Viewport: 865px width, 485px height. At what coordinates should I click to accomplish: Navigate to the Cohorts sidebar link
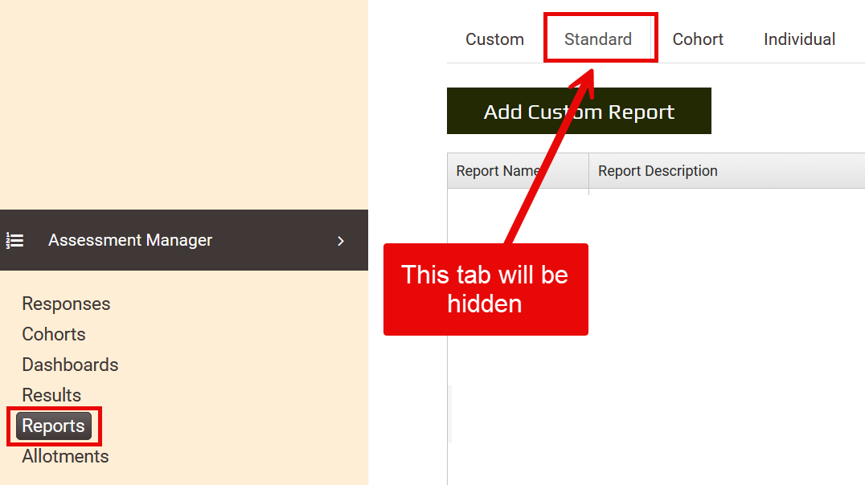54,334
